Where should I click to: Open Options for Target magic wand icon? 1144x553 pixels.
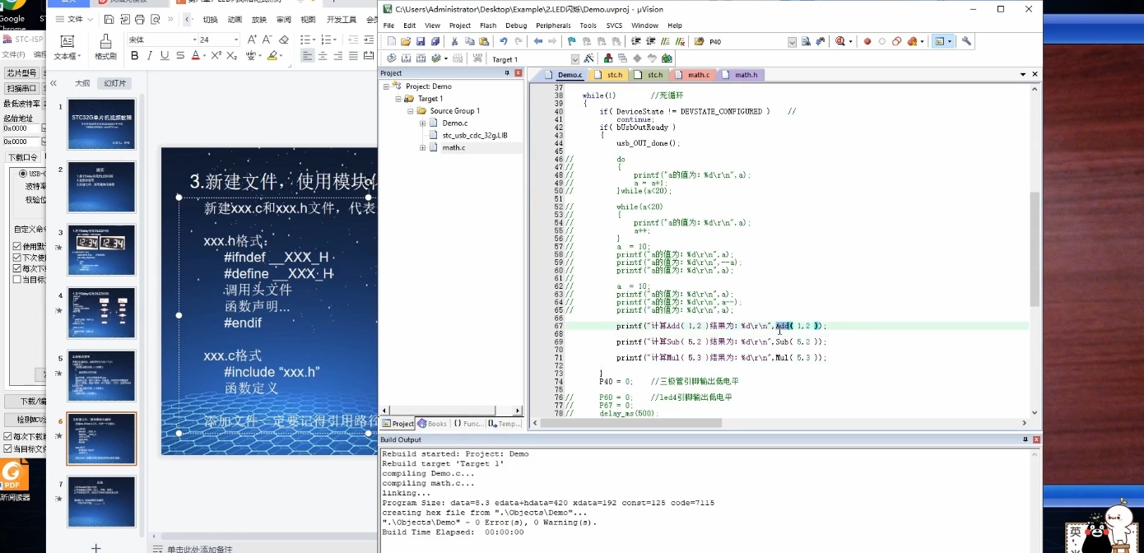click(x=589, y=58)
